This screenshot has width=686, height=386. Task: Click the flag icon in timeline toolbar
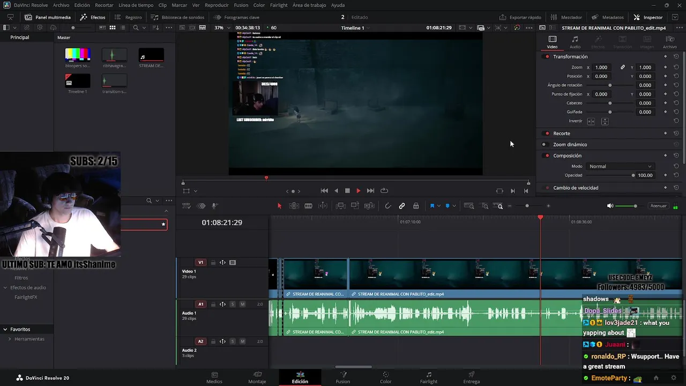pyautogui.click(x=432, y=206)
